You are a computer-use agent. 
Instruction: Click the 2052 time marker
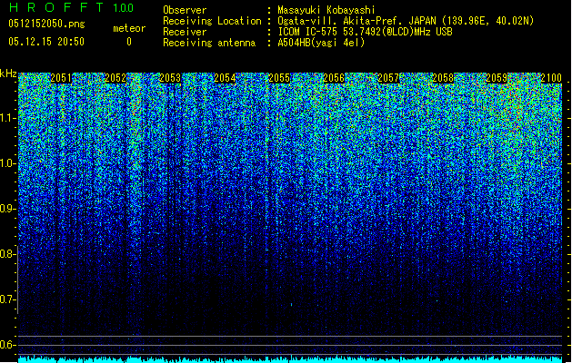coord(115,78)
